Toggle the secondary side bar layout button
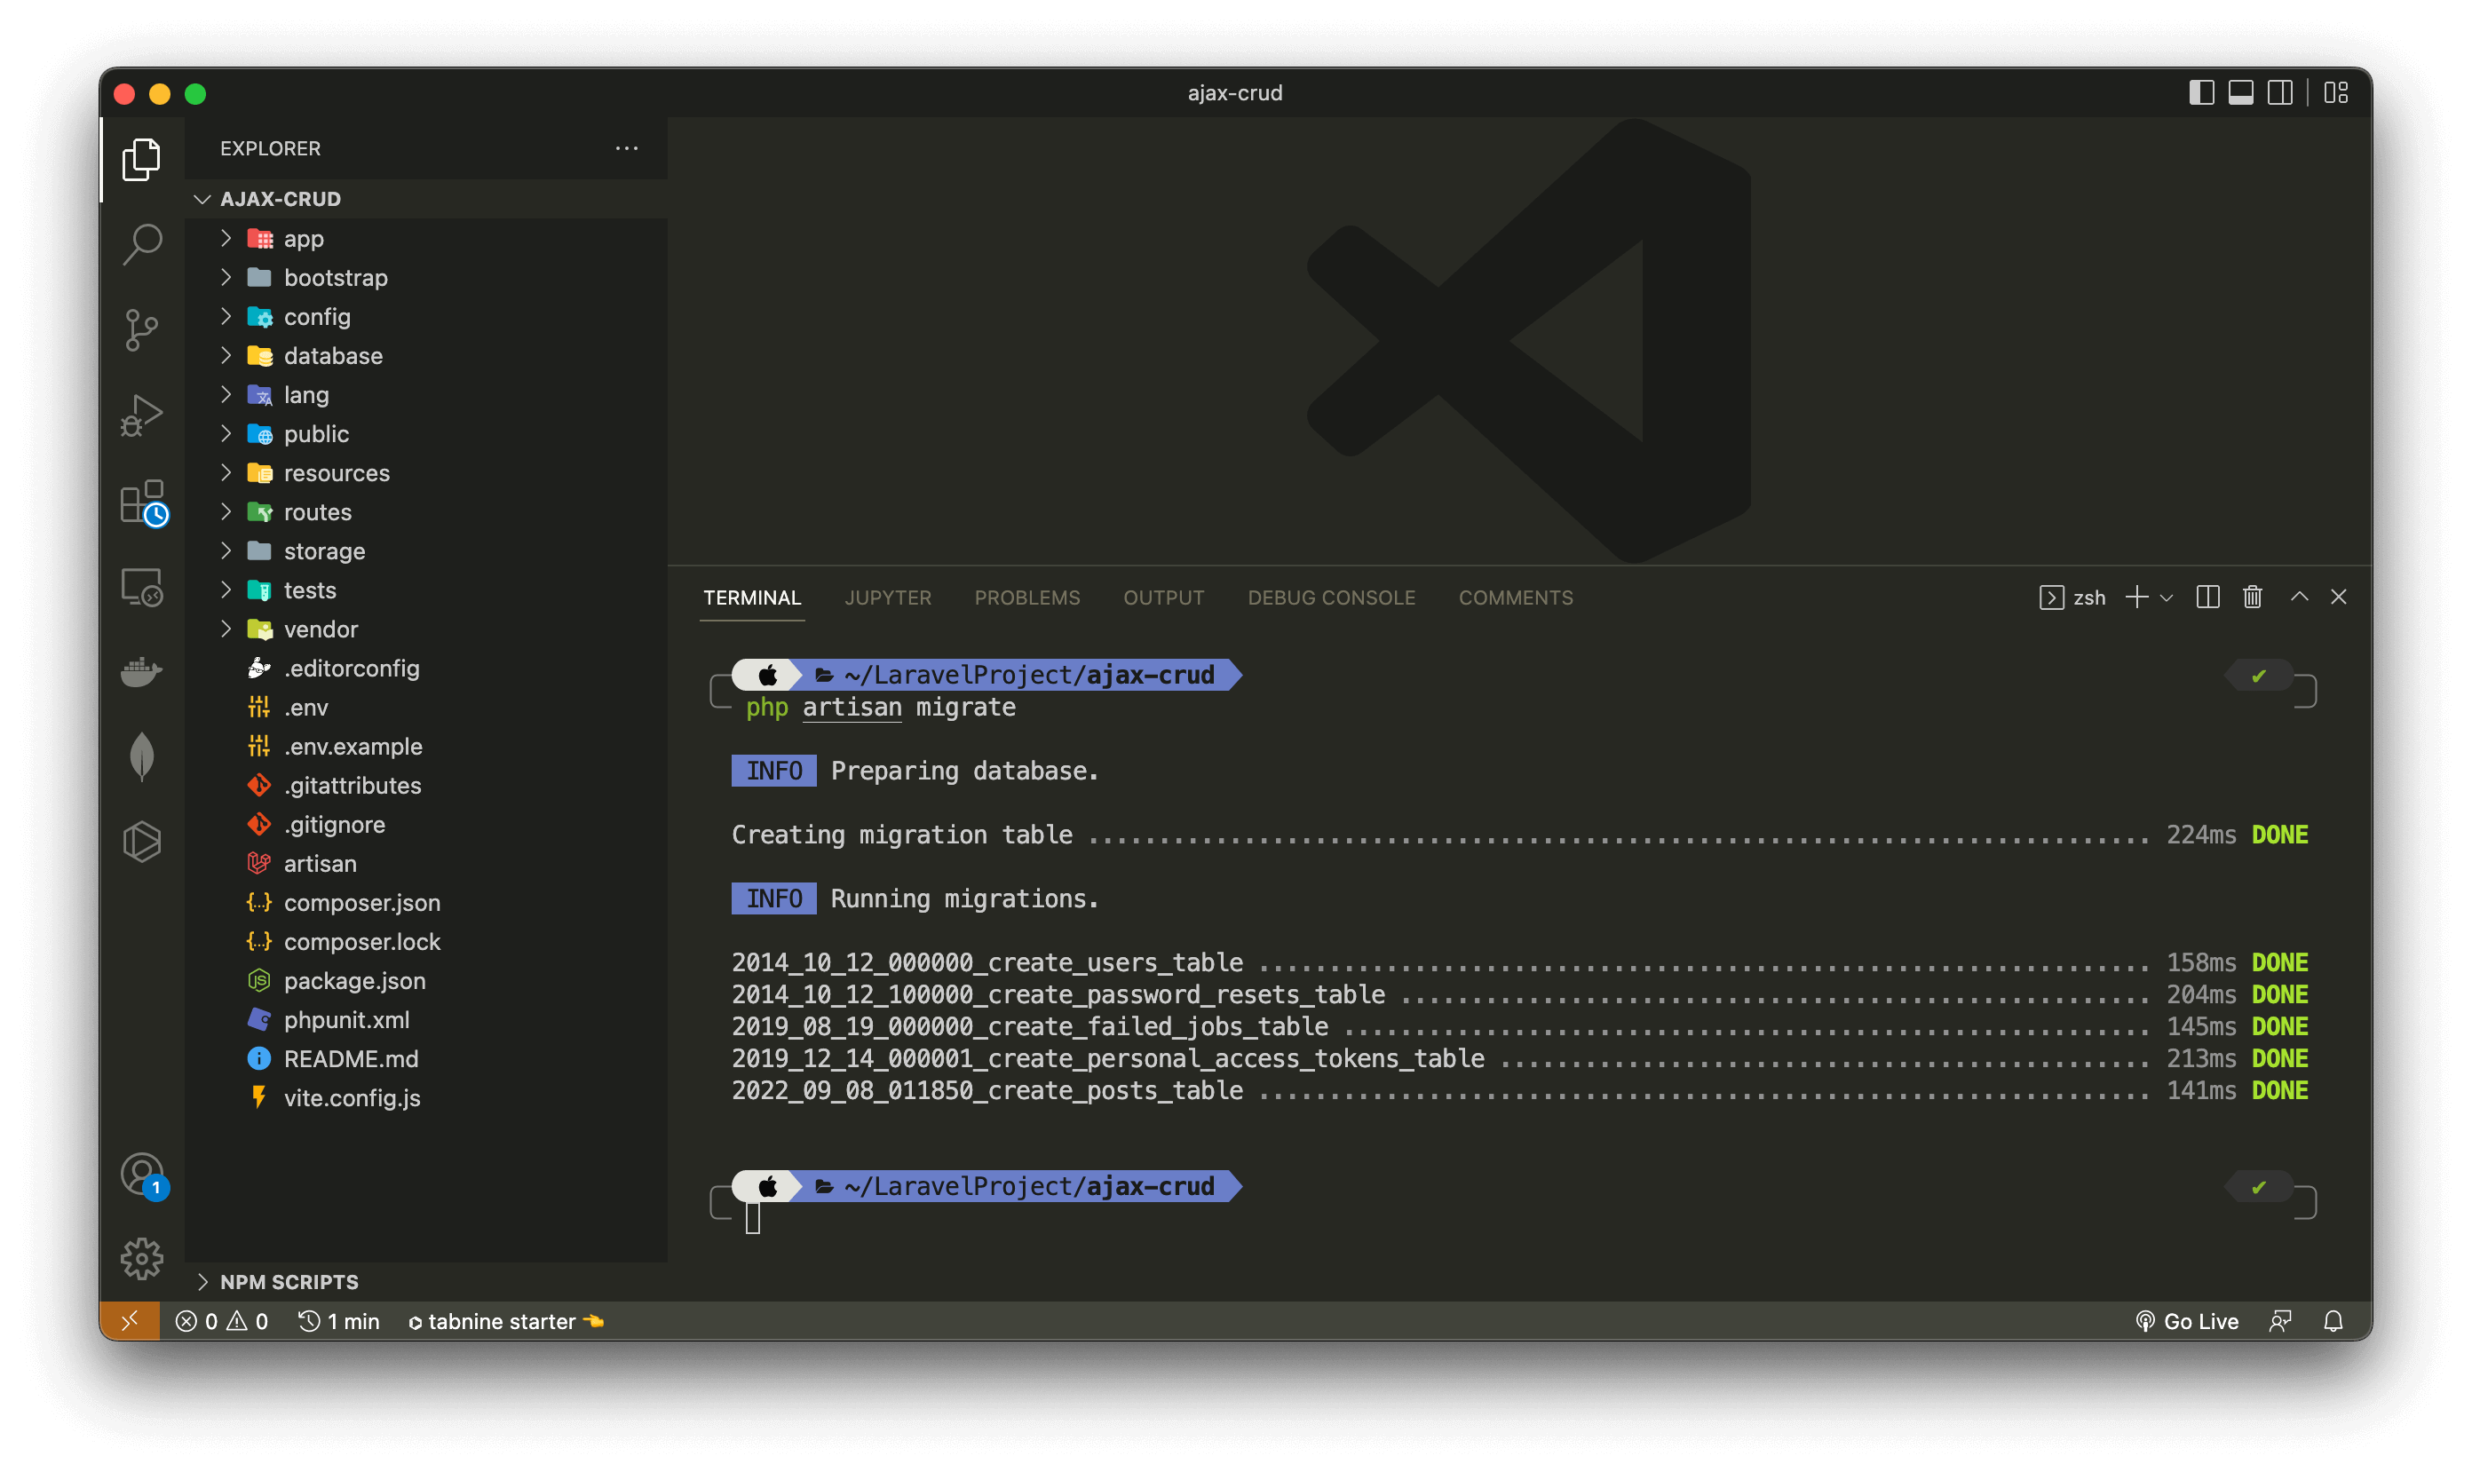The image size is (2472, 1472). pyautogui.click(x=2279, y=93)
